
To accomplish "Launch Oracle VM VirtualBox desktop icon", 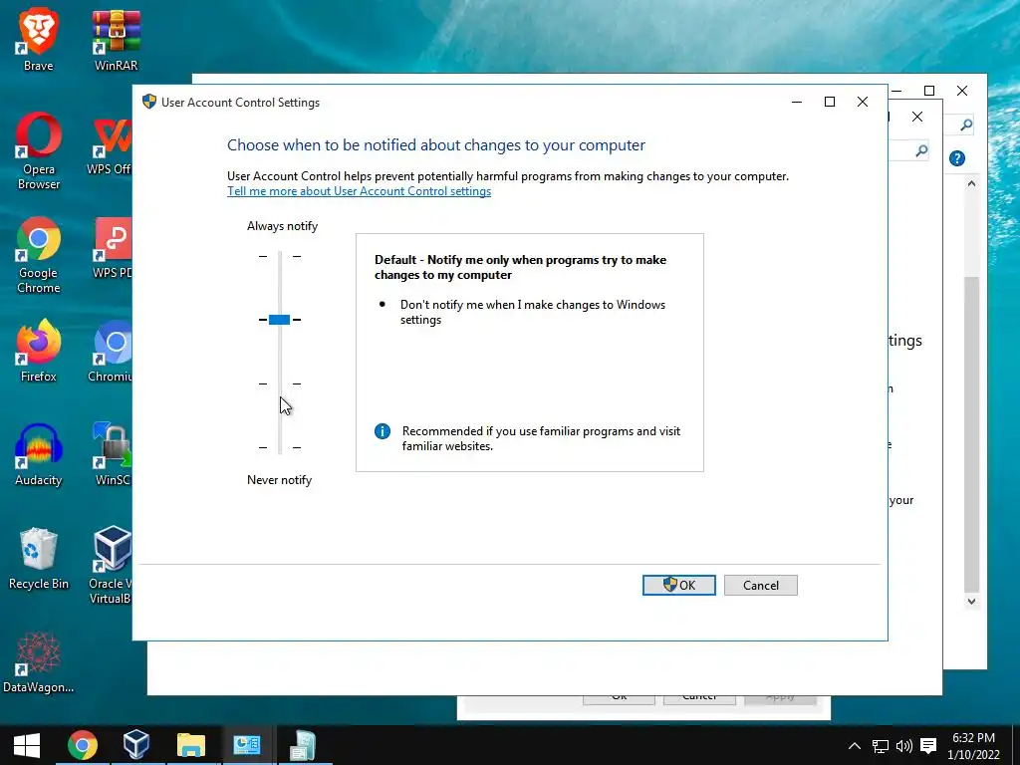I will (x=111, y=565).
